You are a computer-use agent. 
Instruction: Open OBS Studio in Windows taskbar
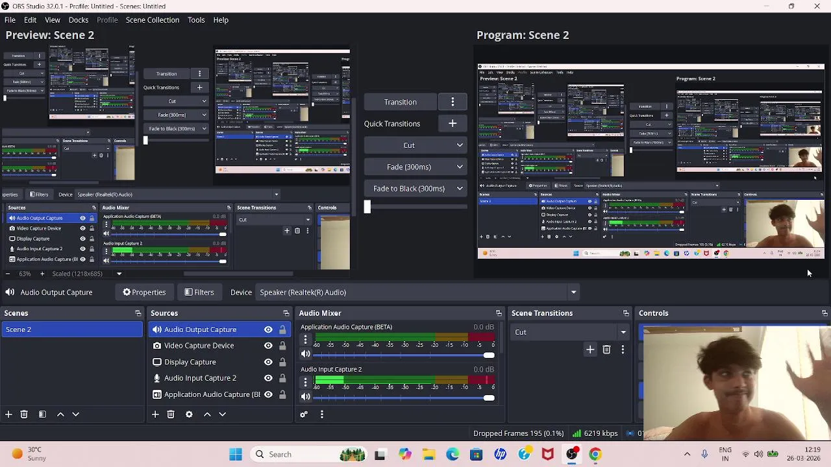click(x=572, y=455)
